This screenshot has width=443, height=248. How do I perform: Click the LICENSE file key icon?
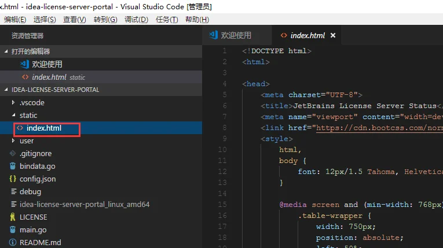[x=13, y=217]
